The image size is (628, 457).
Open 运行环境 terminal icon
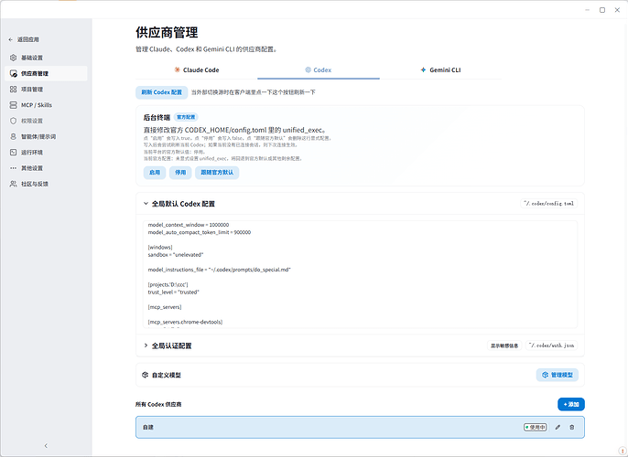[13, 153]
